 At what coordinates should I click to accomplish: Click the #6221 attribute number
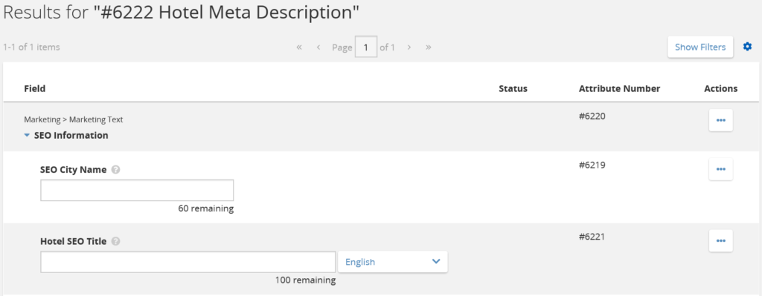pos(592,237)
